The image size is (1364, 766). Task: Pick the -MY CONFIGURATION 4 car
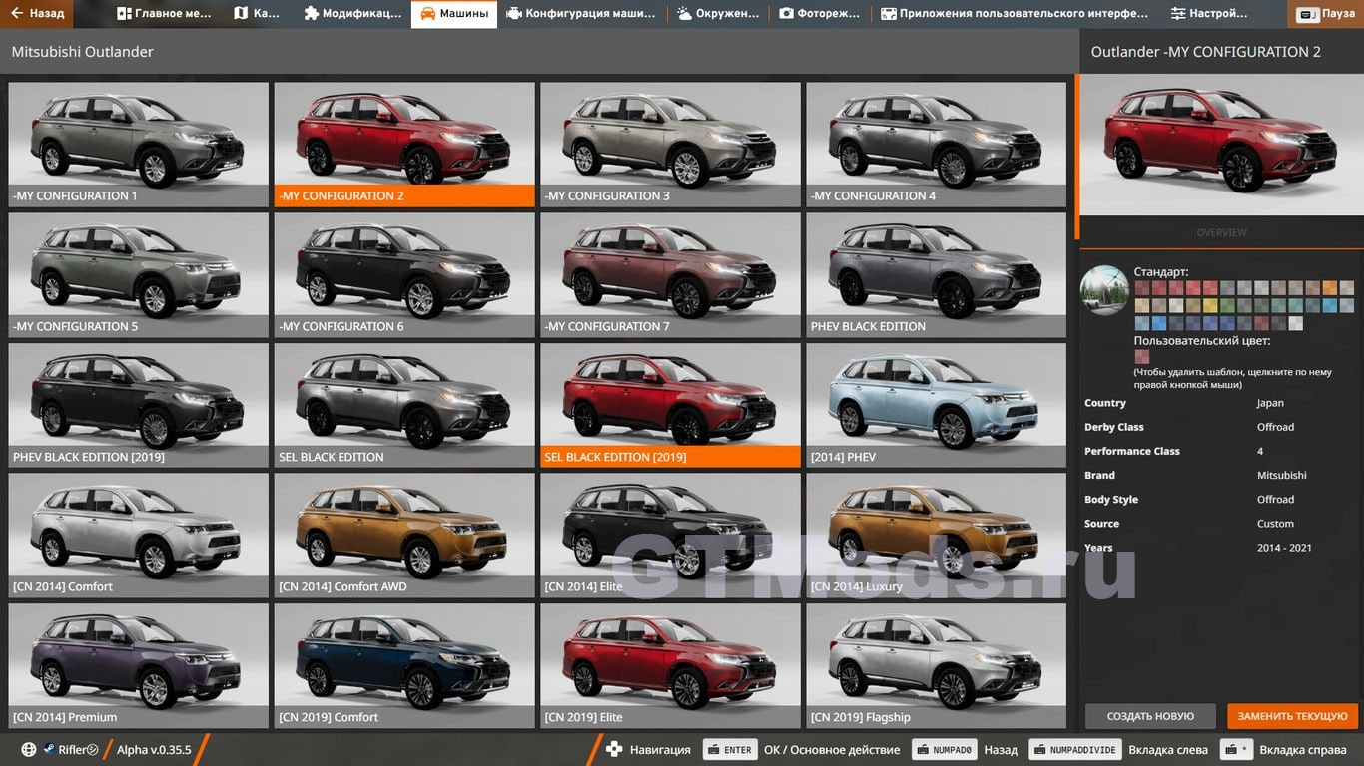936,144
